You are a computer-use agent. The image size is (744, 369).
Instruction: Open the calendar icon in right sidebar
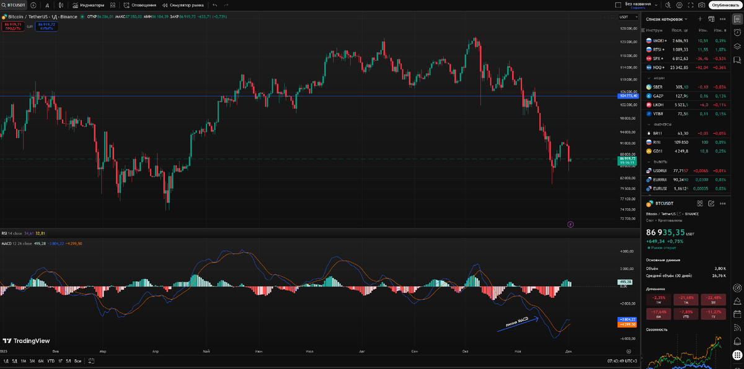coord(737,315)
